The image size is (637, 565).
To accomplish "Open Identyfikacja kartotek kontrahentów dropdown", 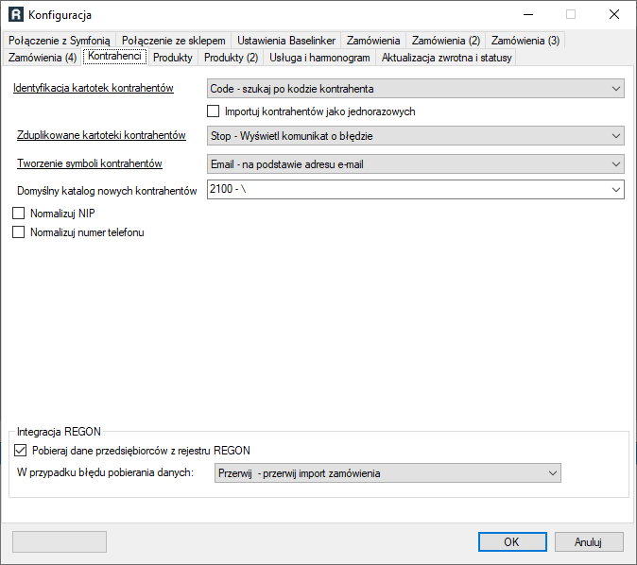I will (415, 89).
